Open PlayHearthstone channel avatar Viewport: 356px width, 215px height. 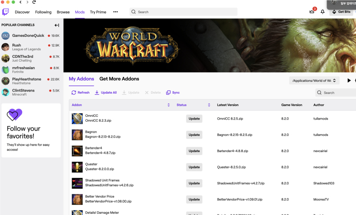(x=5, y=81)
